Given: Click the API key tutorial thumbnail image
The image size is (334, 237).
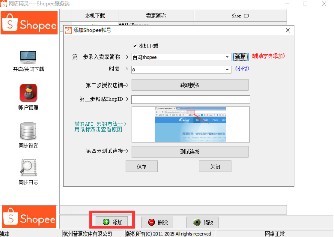Looking at the screenshot, I should pyautogui.click(x=190, y=124).
